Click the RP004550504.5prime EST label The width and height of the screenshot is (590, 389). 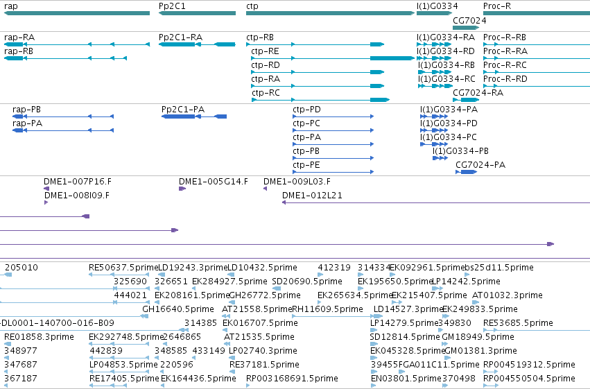pos(530,379)
